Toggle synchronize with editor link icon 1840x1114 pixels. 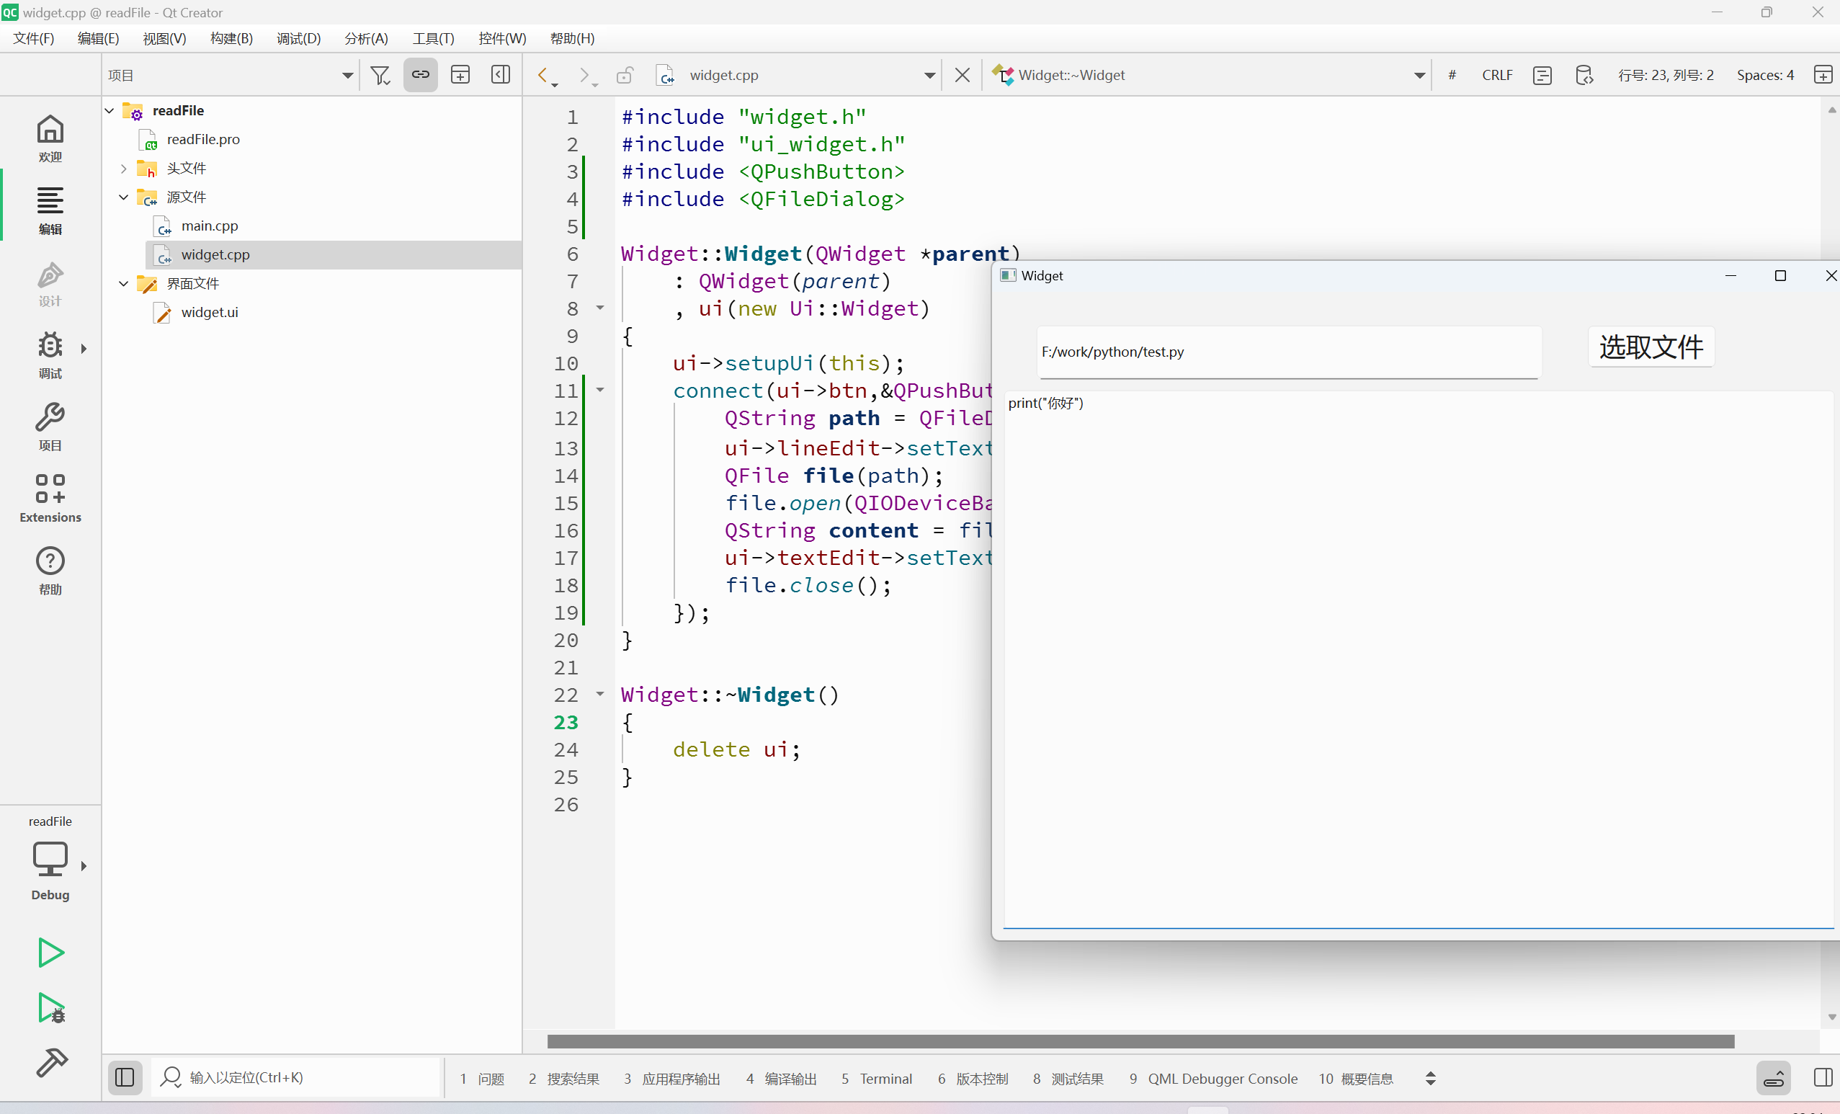click(421, 75)
